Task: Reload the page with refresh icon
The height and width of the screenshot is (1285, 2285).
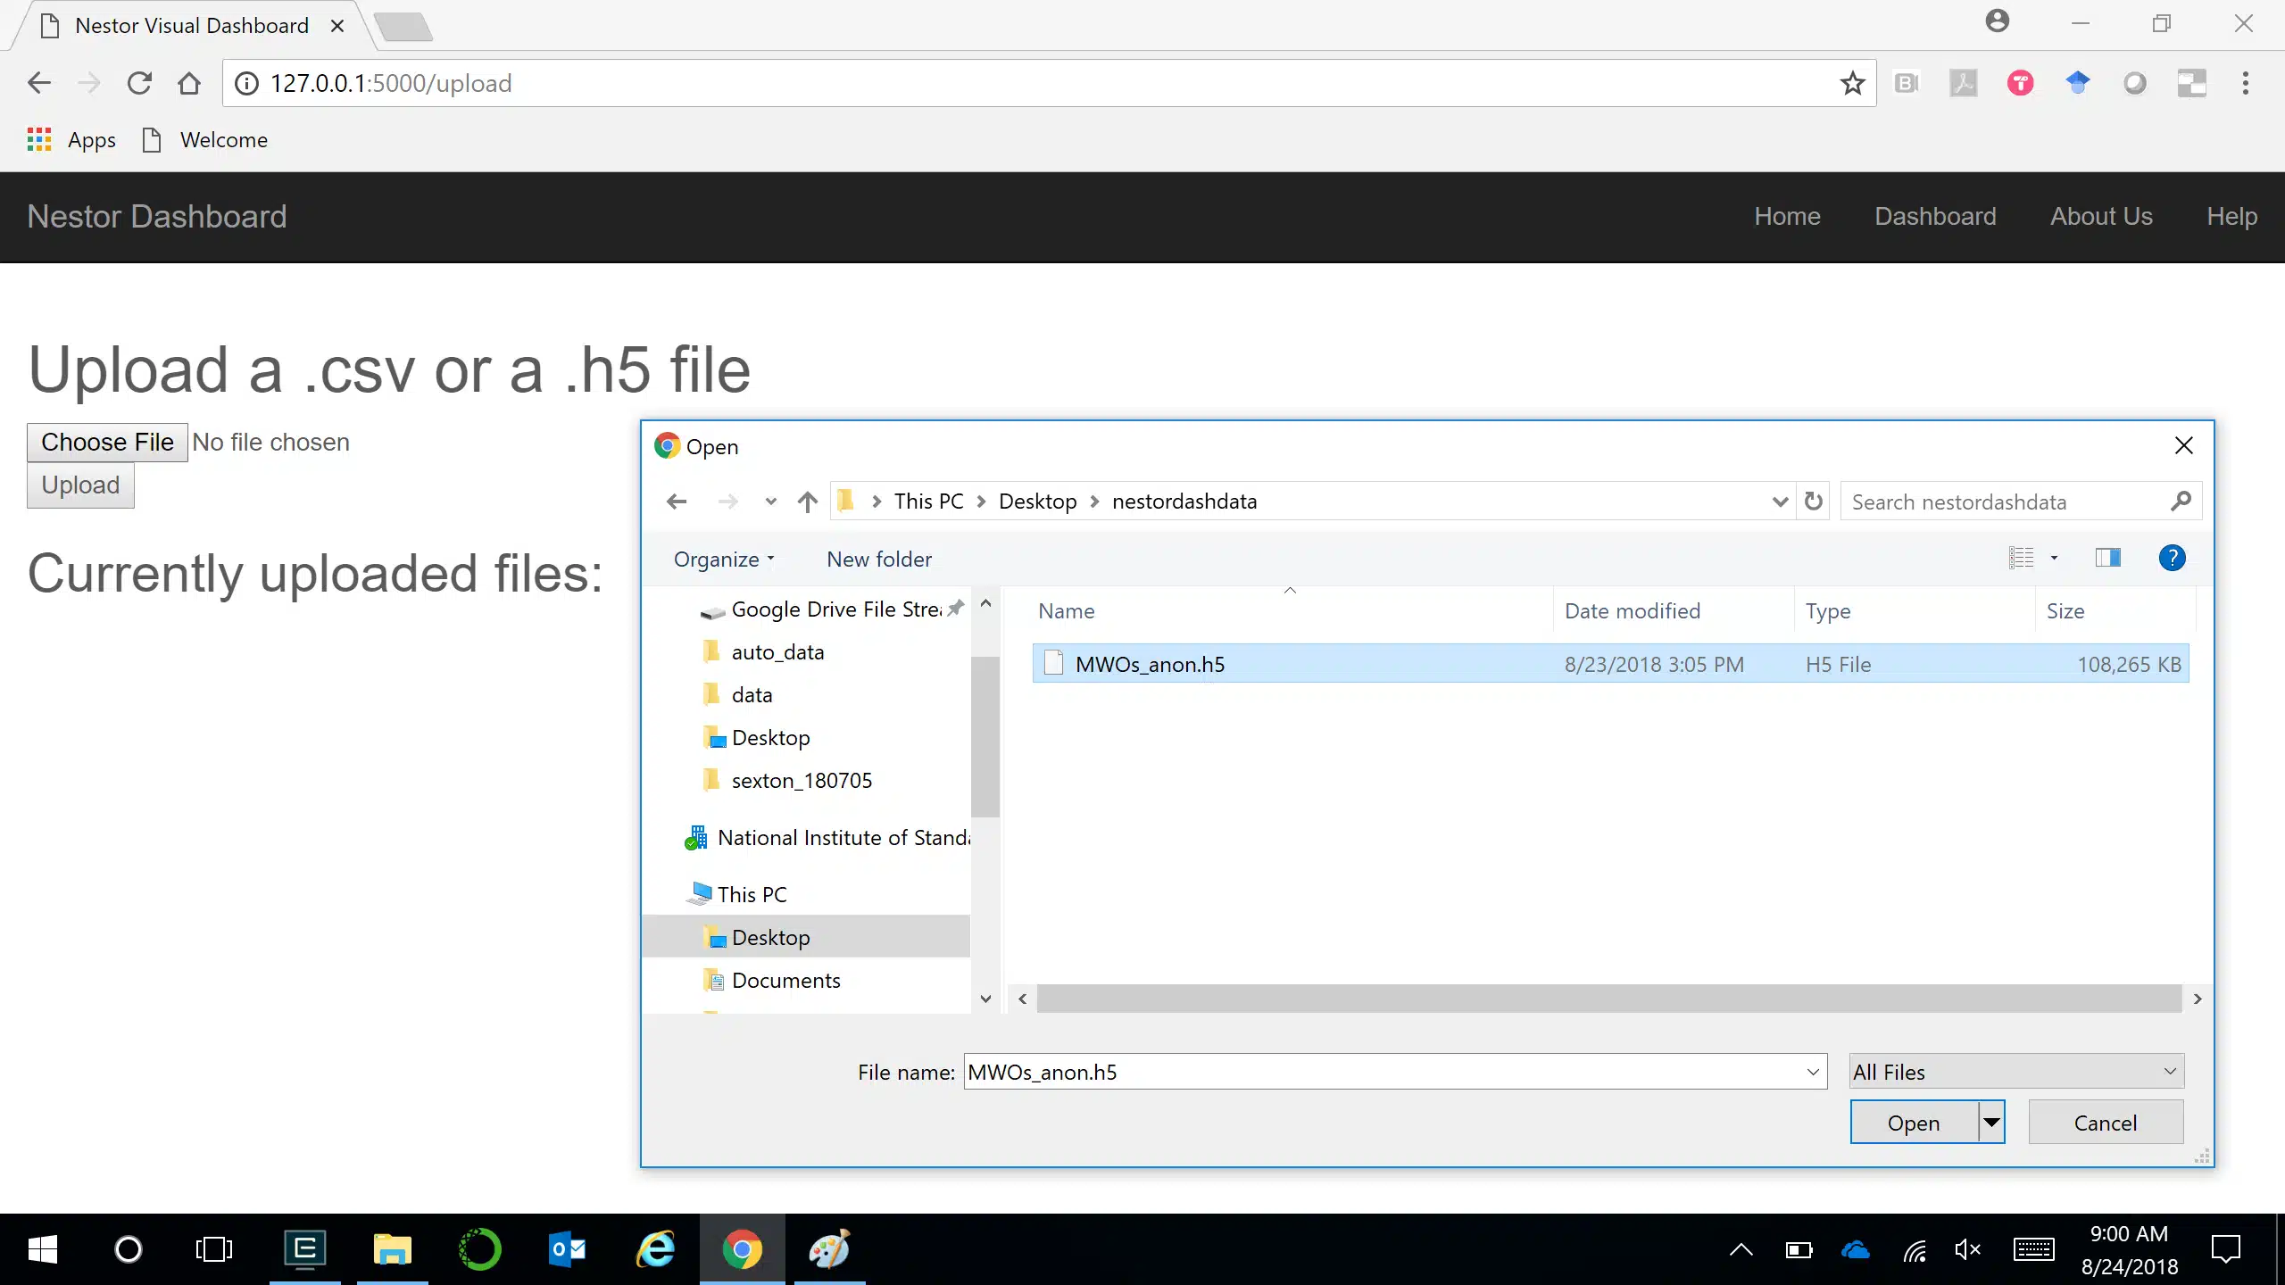Action: (x=139, y=83)
